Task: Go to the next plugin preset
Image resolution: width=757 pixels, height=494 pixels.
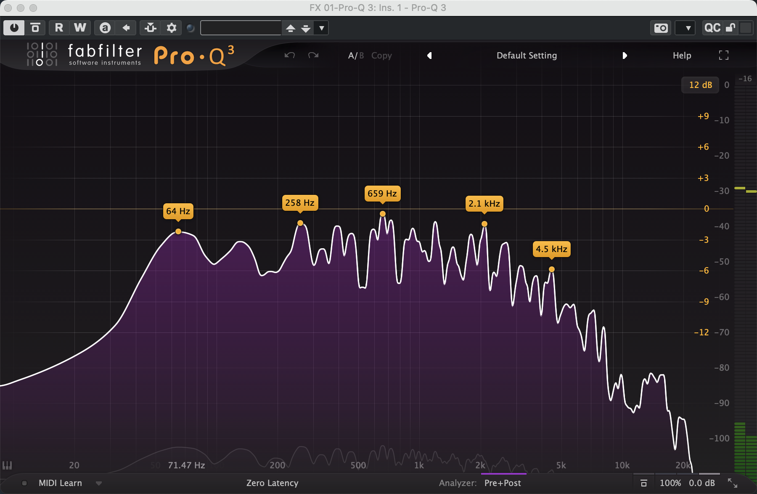Action: pos(625,56)
